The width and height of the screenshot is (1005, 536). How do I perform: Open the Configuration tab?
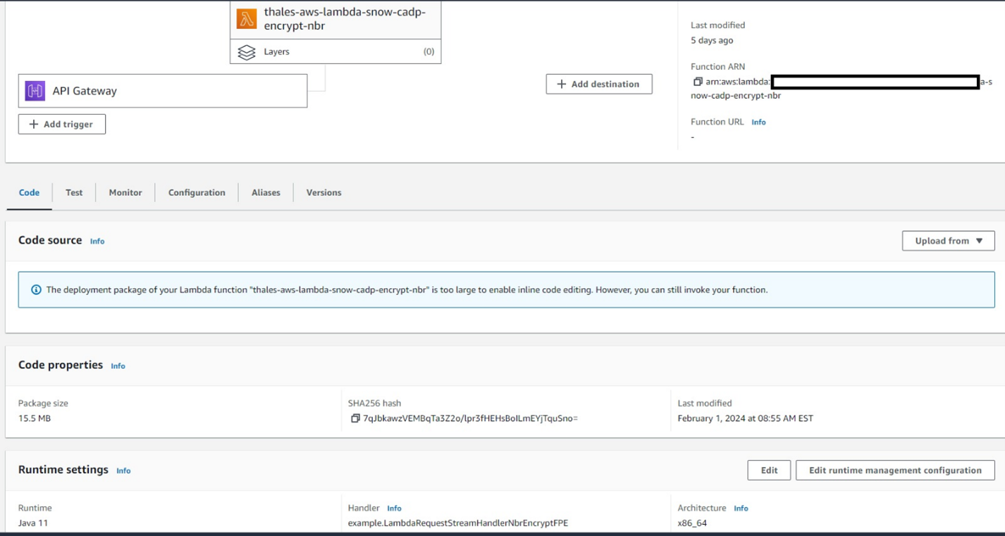pos(197,192)
